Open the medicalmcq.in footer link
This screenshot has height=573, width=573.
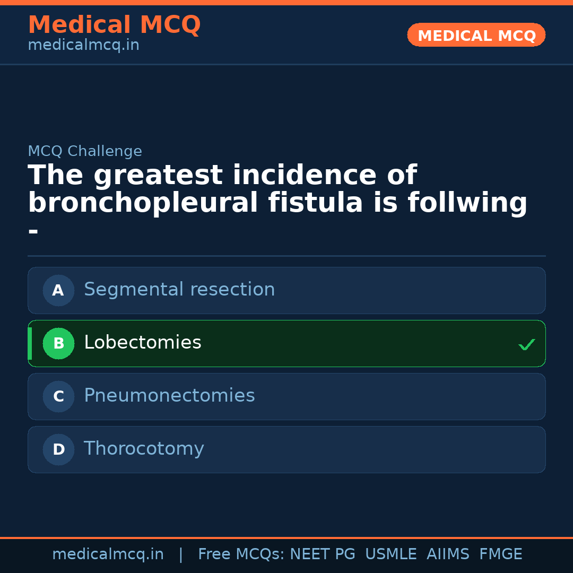coord(108,553)
